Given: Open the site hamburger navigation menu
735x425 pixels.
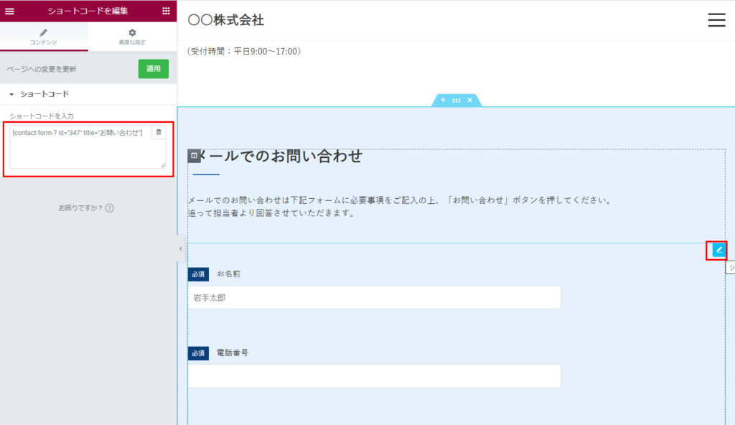Looking at the screenshot, I should coord(716,20).
